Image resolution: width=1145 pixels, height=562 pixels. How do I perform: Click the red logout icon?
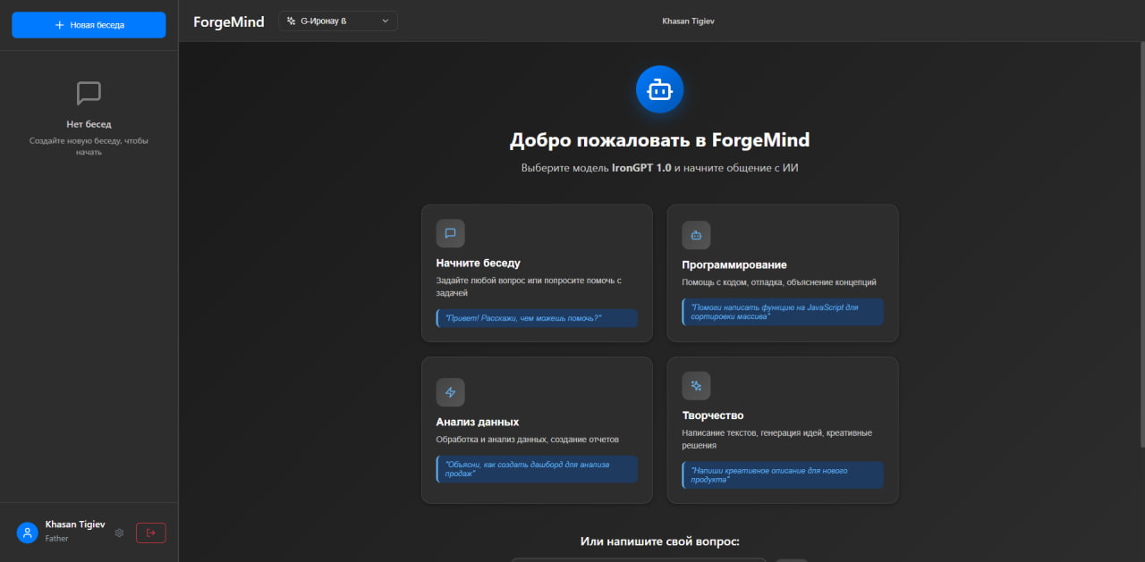click(150, 533)
